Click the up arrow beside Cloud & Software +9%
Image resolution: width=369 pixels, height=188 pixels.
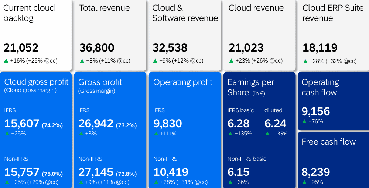tap(155, 61)
